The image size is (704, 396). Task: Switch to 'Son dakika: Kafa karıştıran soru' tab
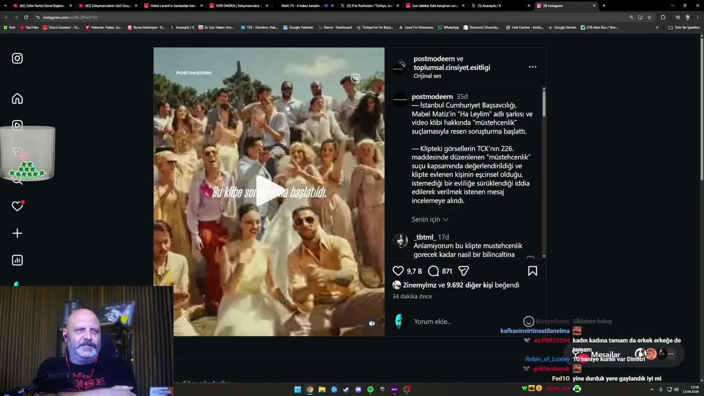[x=435, y=5]
